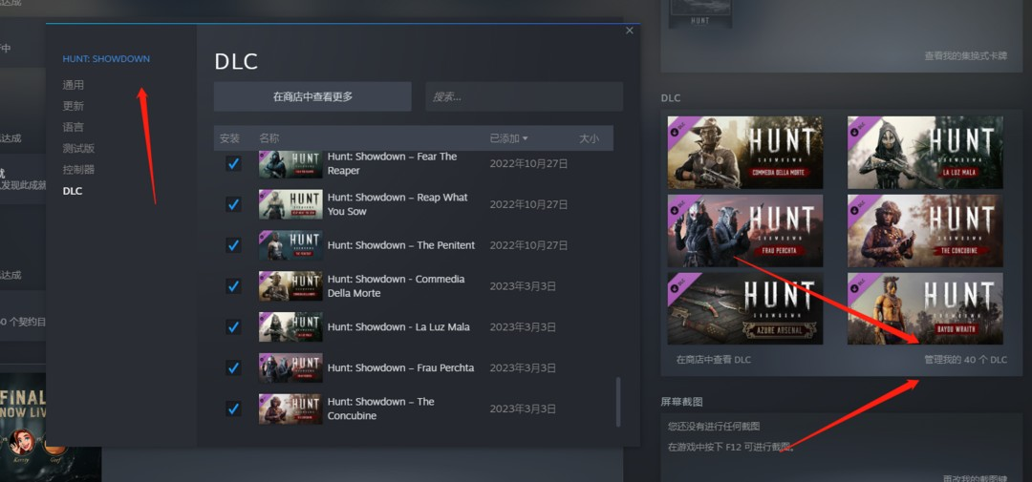Click the Reap What You Sow list thumbnail
Viewport: 1032px width, 482px height.
point(290,204)
